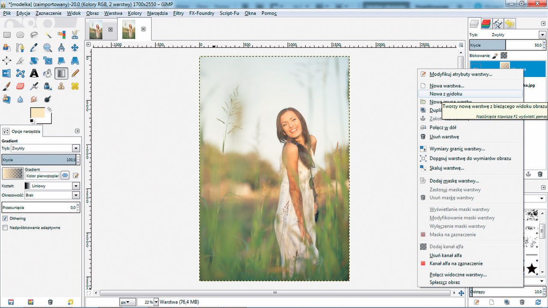Select the Color Picker eyedropper tool

click(34, 47)
